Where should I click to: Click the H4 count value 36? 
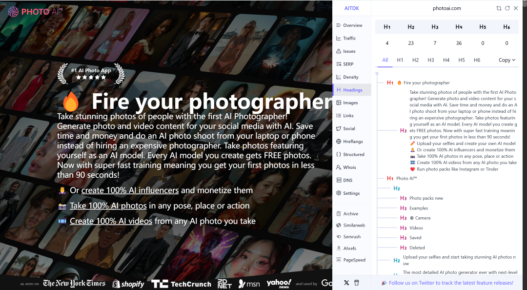pos(459,43)
